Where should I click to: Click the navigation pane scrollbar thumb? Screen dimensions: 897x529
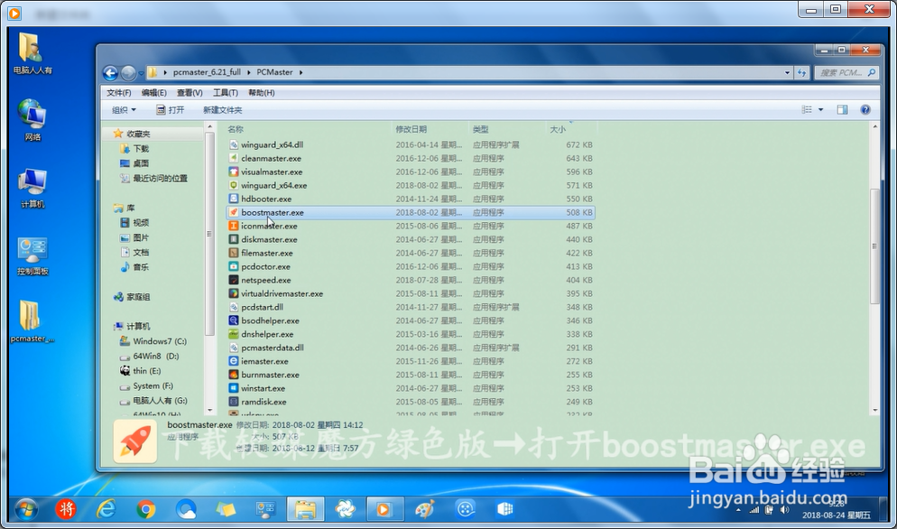coord(209,234)
